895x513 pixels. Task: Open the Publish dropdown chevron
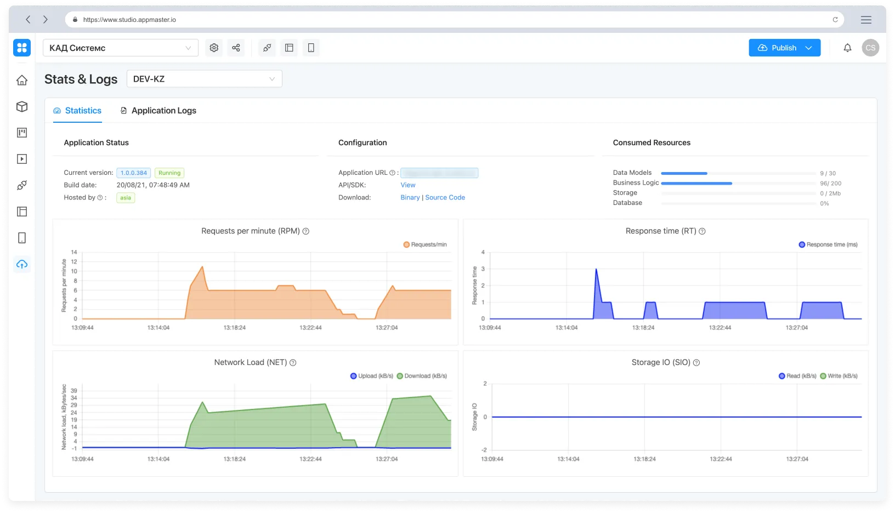809,48
